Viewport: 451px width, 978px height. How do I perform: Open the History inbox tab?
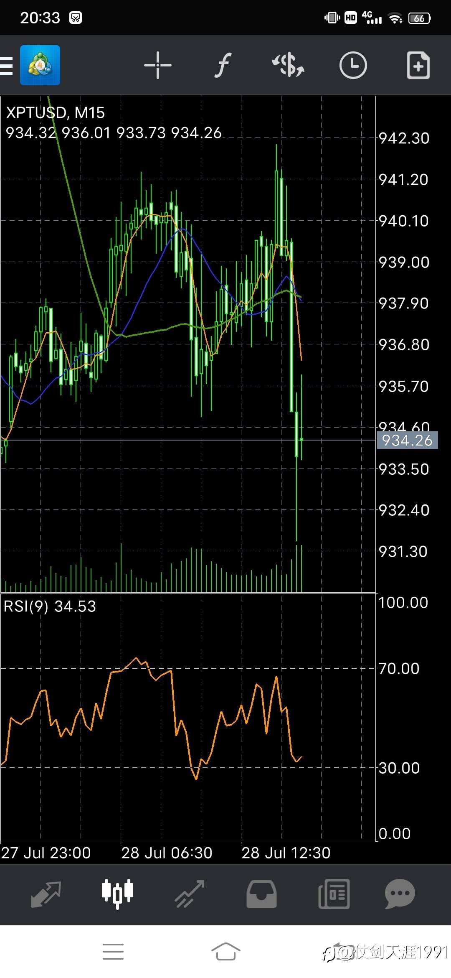(261, 894)
